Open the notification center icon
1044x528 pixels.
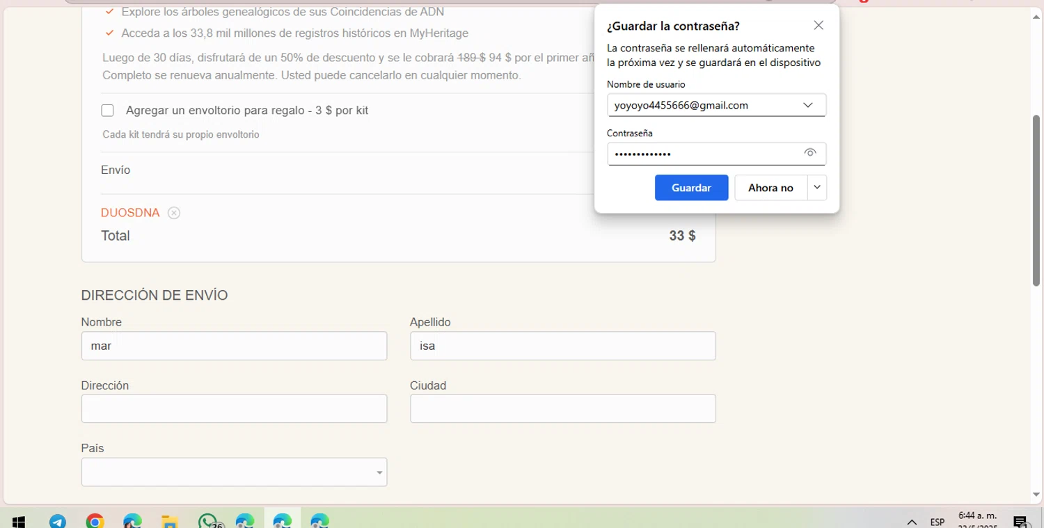coord(1021,521)
